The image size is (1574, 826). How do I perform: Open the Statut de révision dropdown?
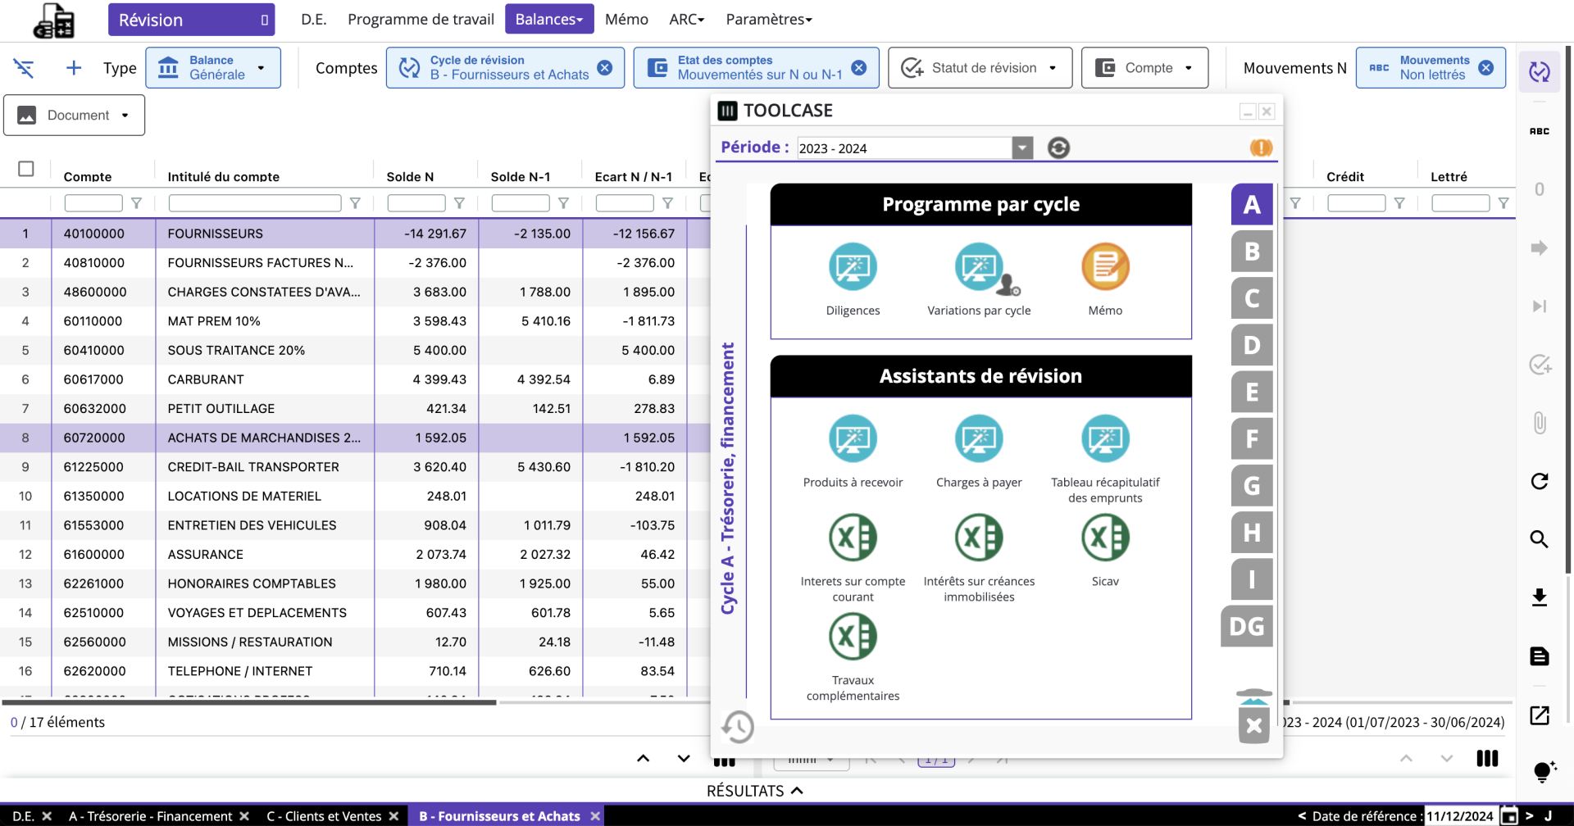(980, 68)
